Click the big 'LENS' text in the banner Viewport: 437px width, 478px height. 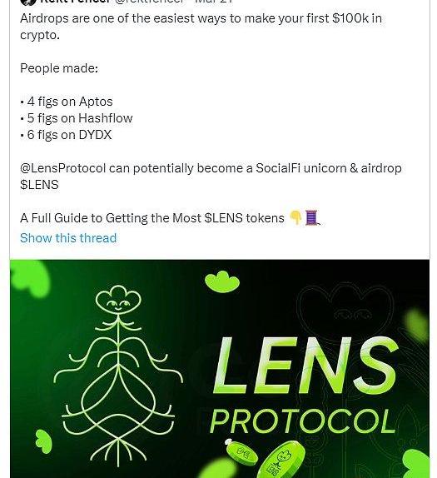(305, 366)
